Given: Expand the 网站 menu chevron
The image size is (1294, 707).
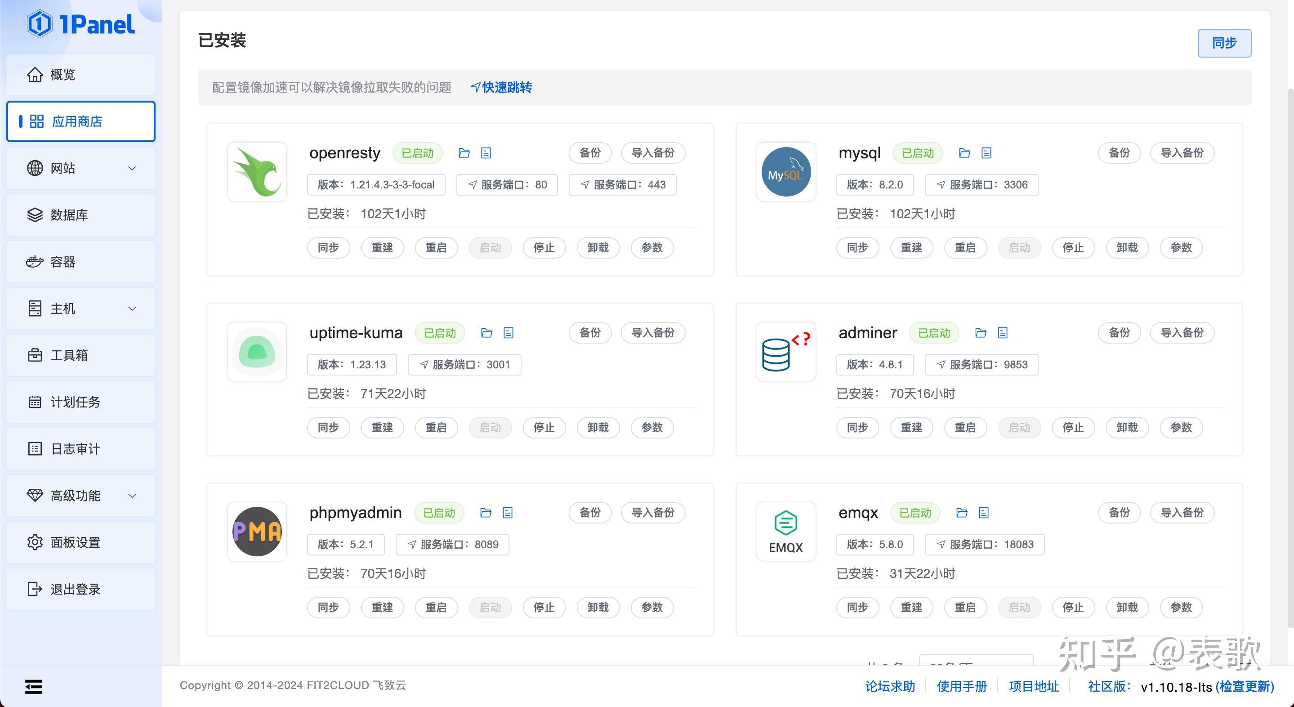Looking at the screenshot, I should (x=132, y=168).
